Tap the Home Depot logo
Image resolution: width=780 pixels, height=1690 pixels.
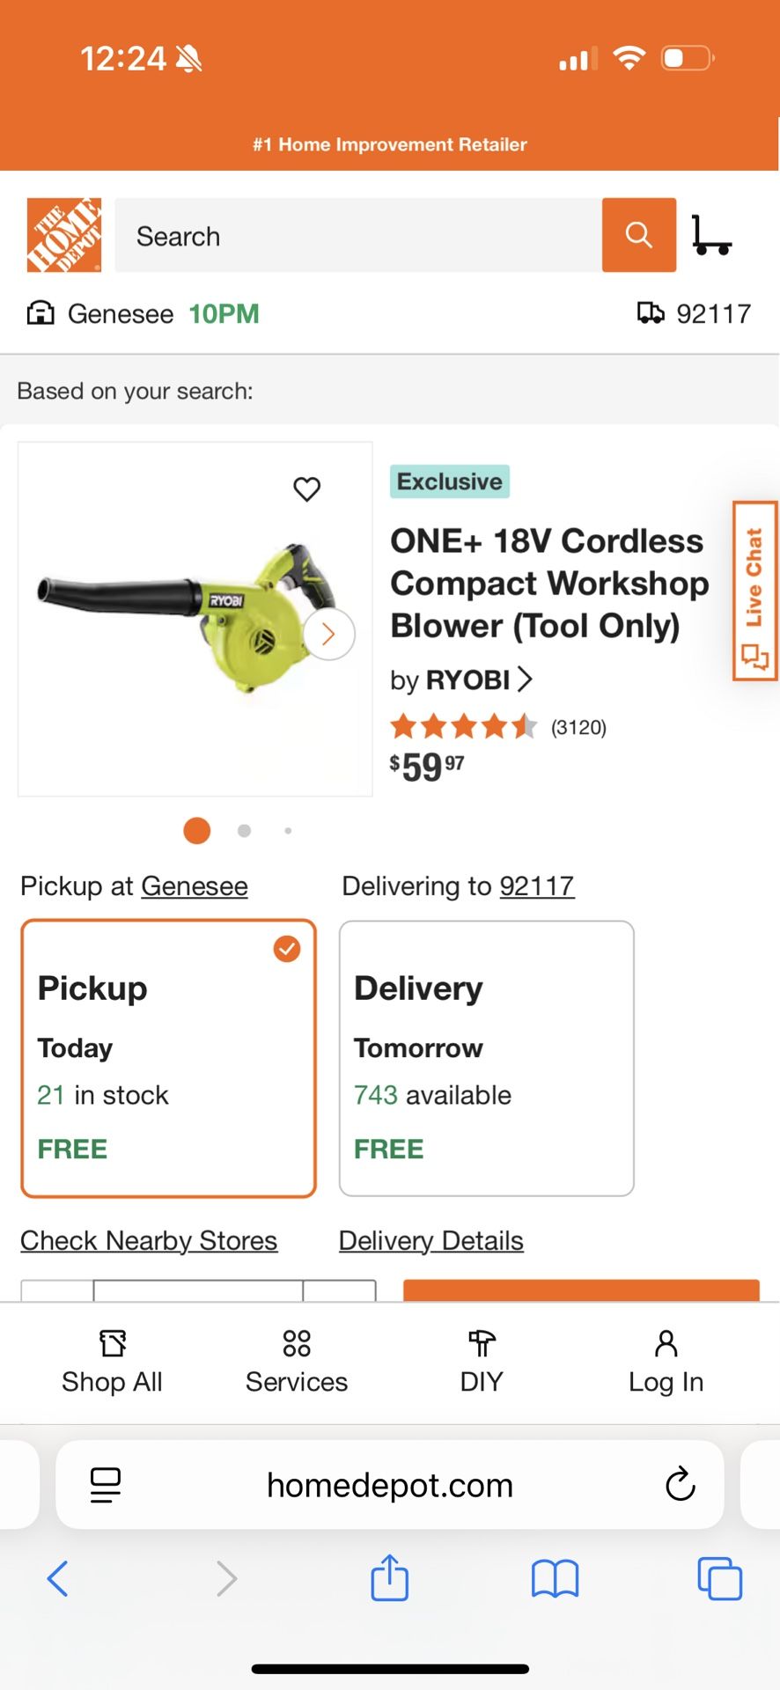(x=63, y=235)
